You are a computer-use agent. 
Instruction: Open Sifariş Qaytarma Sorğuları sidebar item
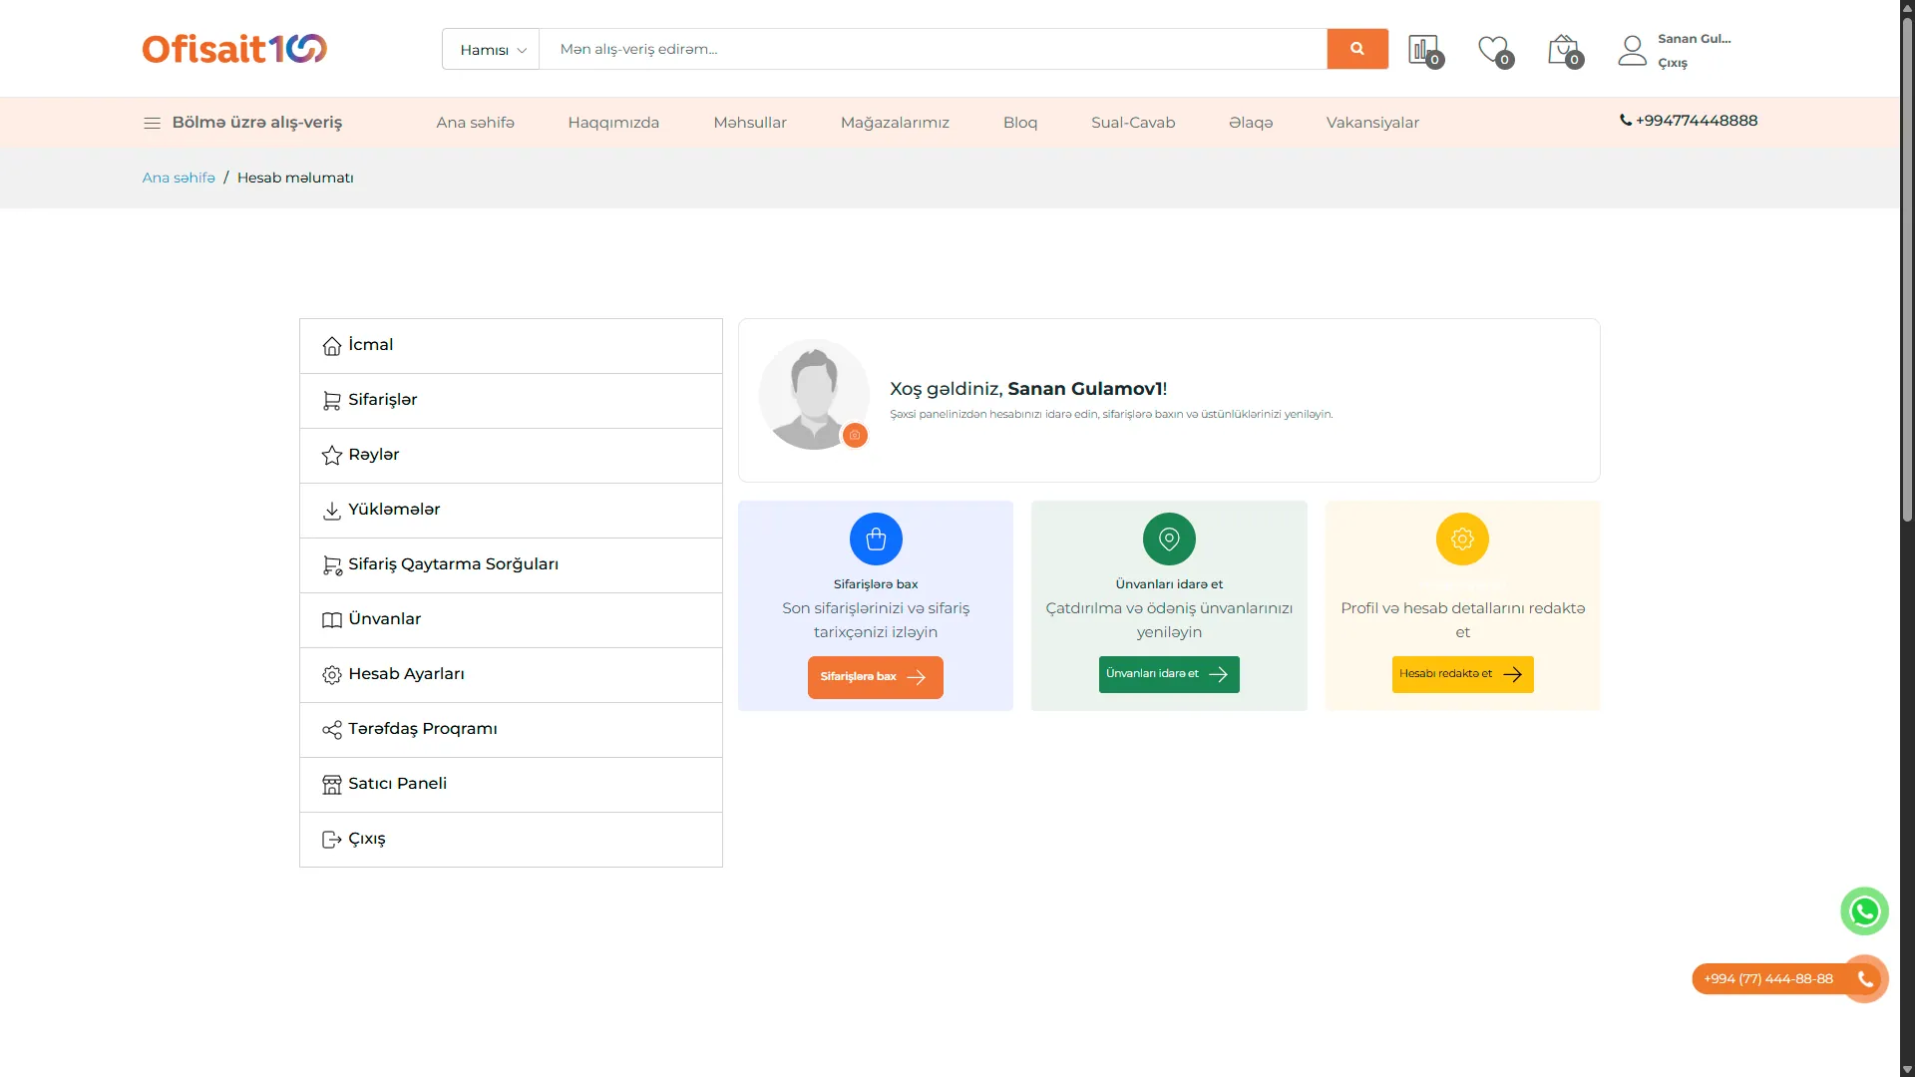511,565
